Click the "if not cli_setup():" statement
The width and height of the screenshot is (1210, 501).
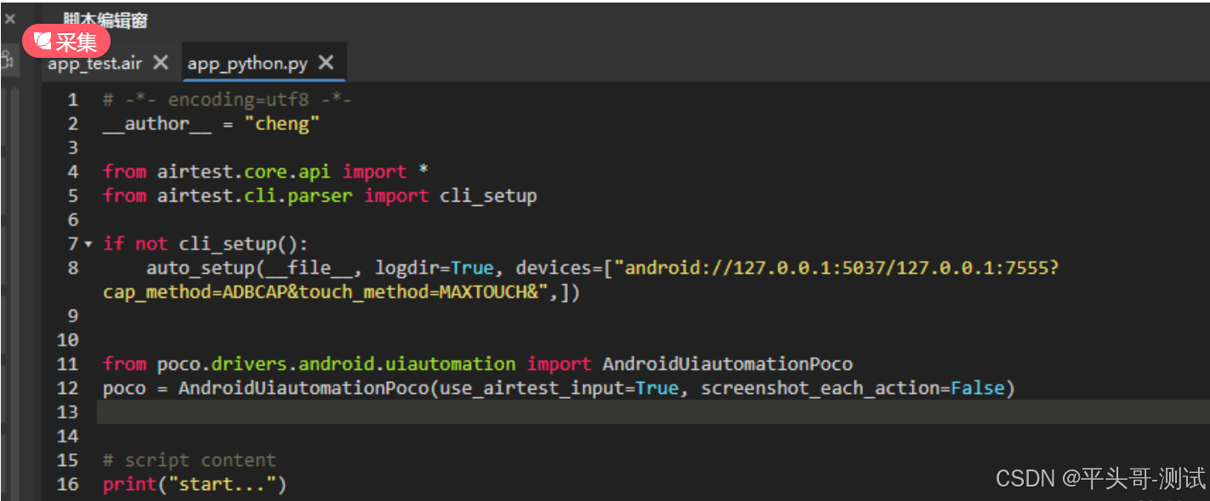point(206,244)
